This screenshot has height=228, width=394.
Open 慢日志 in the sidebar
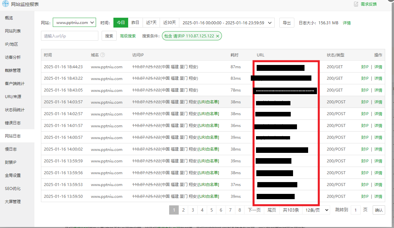[x=17, y=149]
